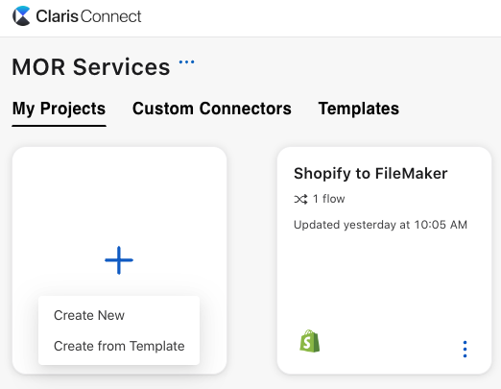The height and width of the screenshot is (389, 501).
Task: Click the Updated yesterday at 10:05 AM text
Action: (x=380, y=225)
